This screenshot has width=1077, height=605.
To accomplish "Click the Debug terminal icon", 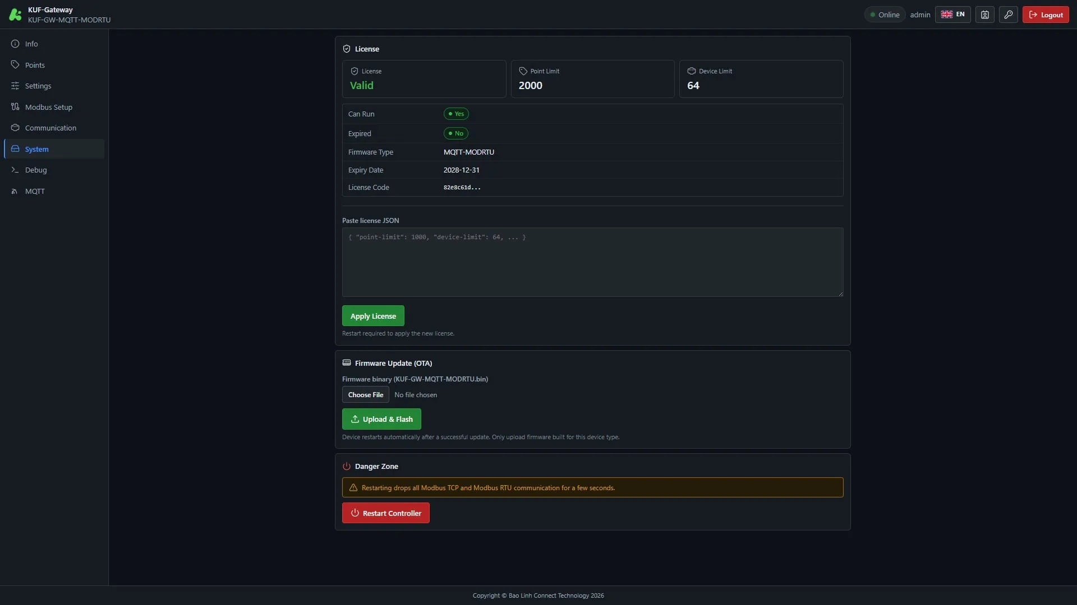I will 15,170.
